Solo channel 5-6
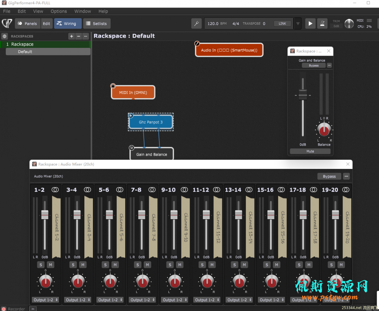This screenshot has height=311, width=379. point(105,265)
